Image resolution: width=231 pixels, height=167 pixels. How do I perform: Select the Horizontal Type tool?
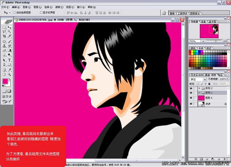pos(10,60)
